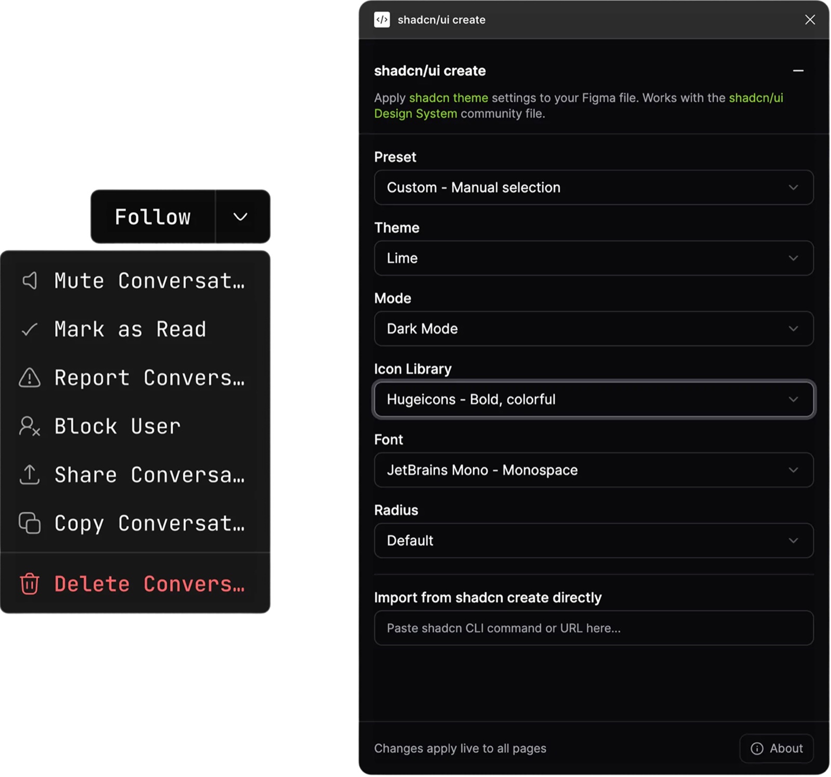Click the shadcn/ui create plugin logo icon
831x777 pixels.
click(382, 20)
